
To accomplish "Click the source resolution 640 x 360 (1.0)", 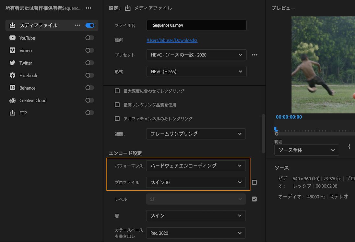I will (306, 179).
